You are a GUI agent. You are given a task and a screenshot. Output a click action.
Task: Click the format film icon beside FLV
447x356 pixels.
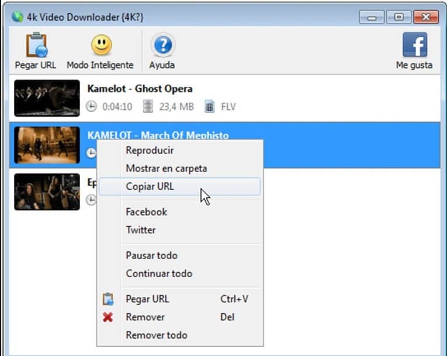(x=210, y=106)
